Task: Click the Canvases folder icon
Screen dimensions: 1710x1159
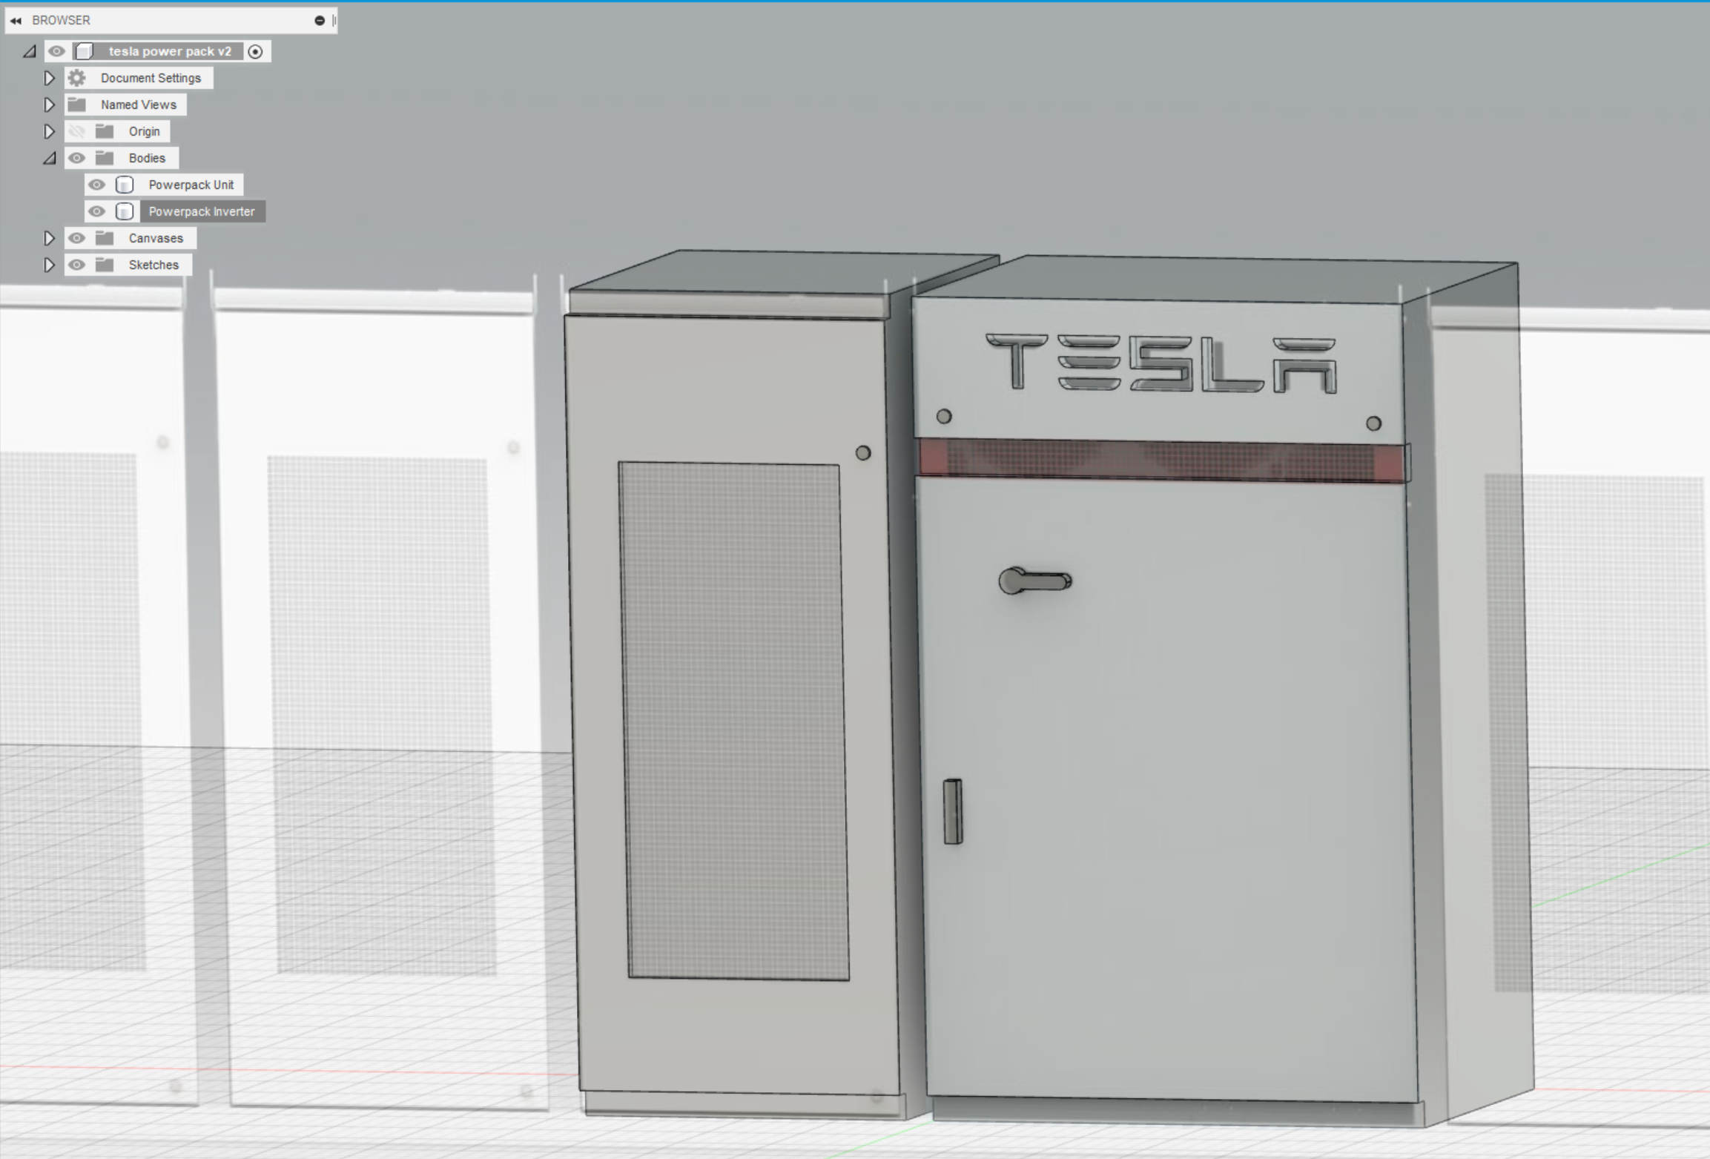Action: [105, 238]
